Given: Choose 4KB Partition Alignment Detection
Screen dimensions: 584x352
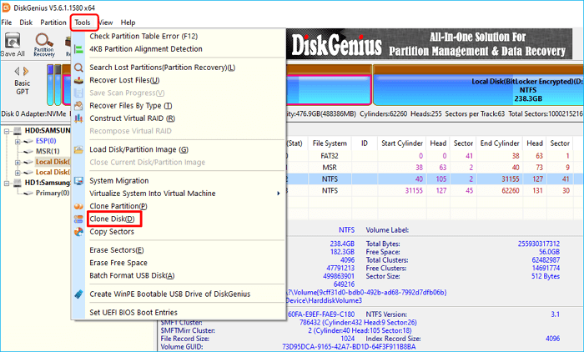Looking at the screenshot, I should [x=146, y=48].
